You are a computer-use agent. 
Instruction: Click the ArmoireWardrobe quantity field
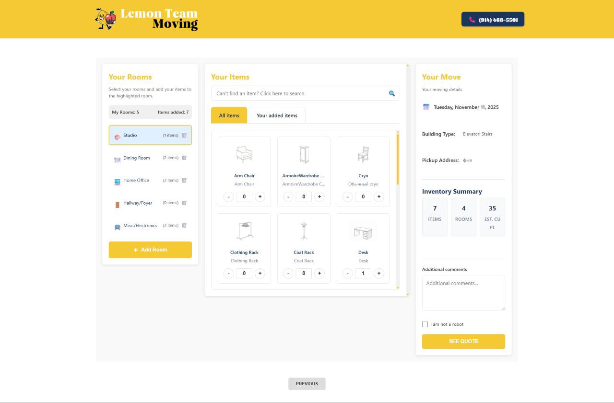pos(304,196)
